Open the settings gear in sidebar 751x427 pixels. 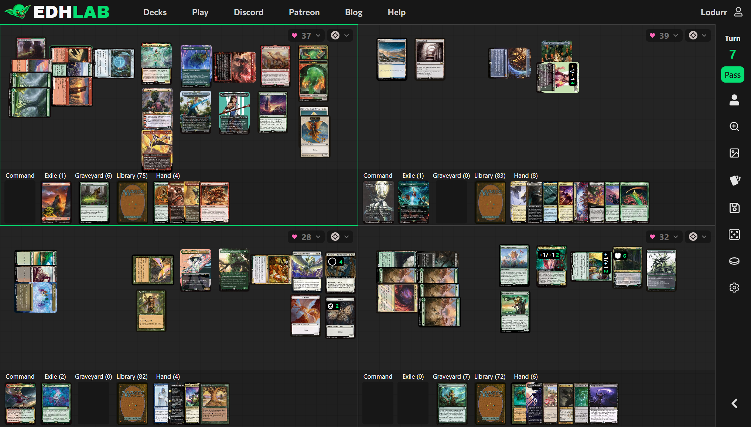734,288
